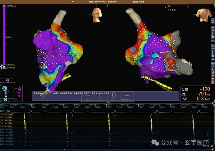The height and width of the screenshot is (151, 215).
Task: Click the AF label in the top bar
Action: [x=73, y=2]
